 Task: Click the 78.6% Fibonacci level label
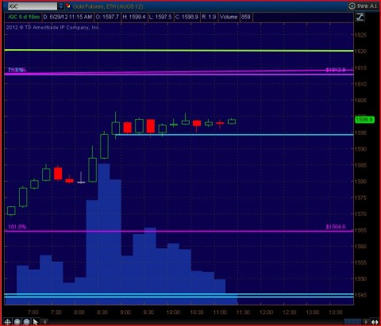17,70
